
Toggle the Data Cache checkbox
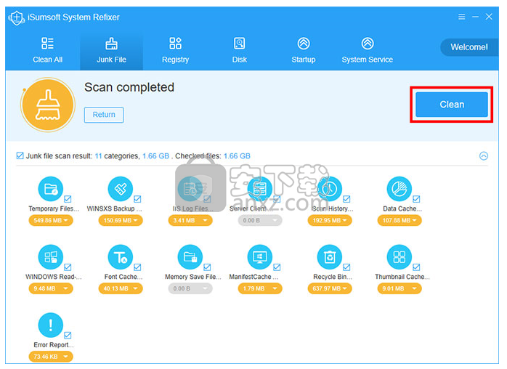pos(416,199)
